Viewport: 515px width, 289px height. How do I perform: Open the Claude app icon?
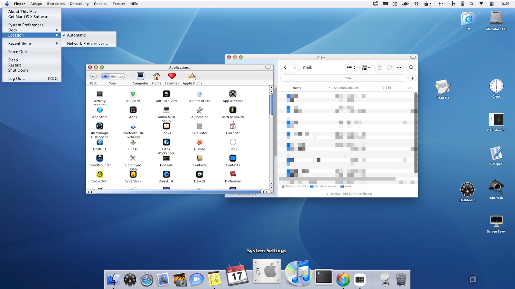tap(200, 142)
